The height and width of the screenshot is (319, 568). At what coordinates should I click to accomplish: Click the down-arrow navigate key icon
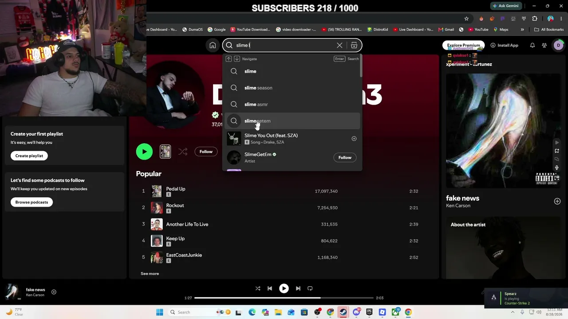[x=237, y=59]
